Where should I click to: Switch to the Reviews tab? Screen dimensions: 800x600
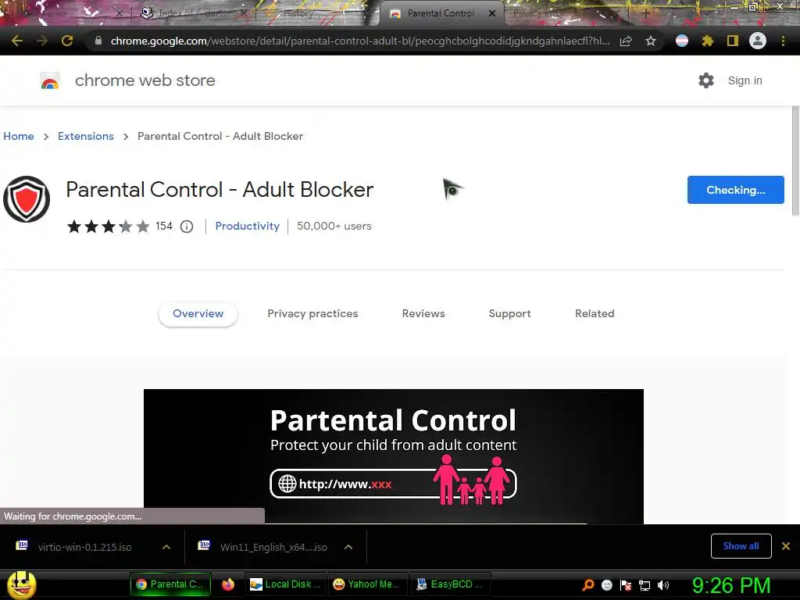coord(423,314)
